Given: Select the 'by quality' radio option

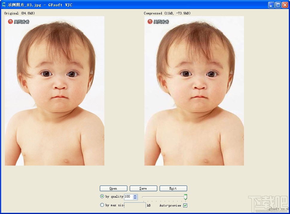Looking at the screenshot, I should [102, 196].
